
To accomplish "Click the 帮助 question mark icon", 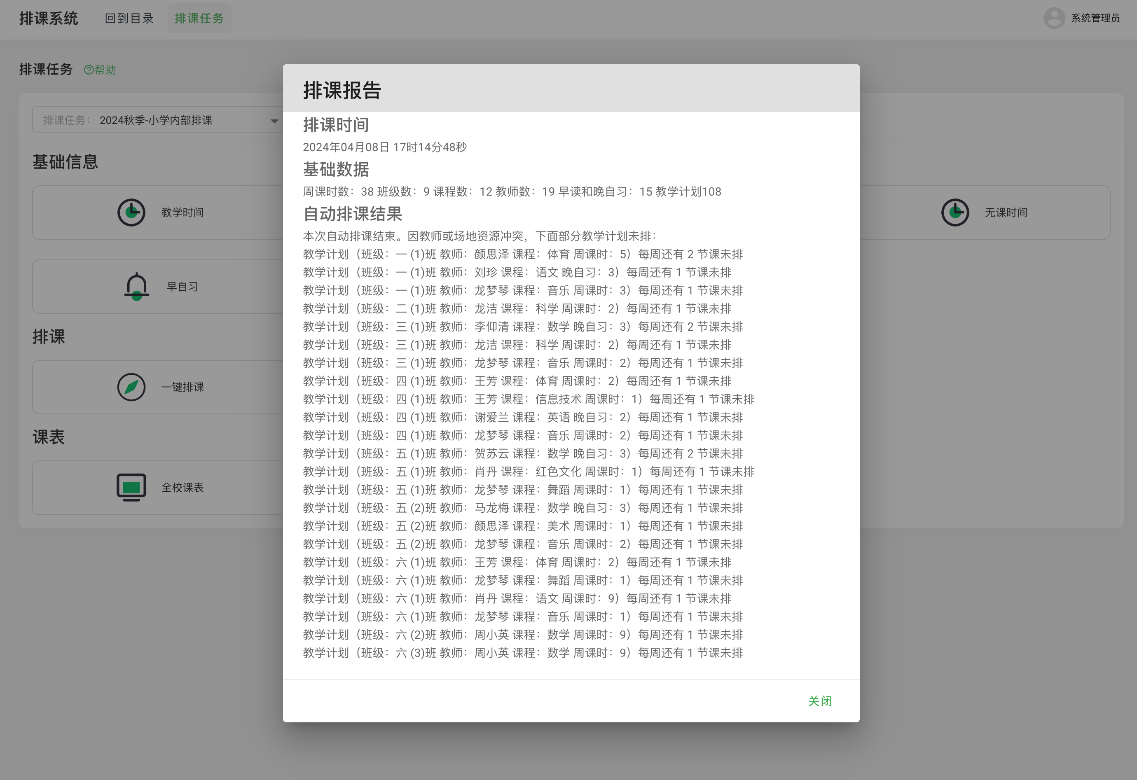I will (x=89, y=70).
